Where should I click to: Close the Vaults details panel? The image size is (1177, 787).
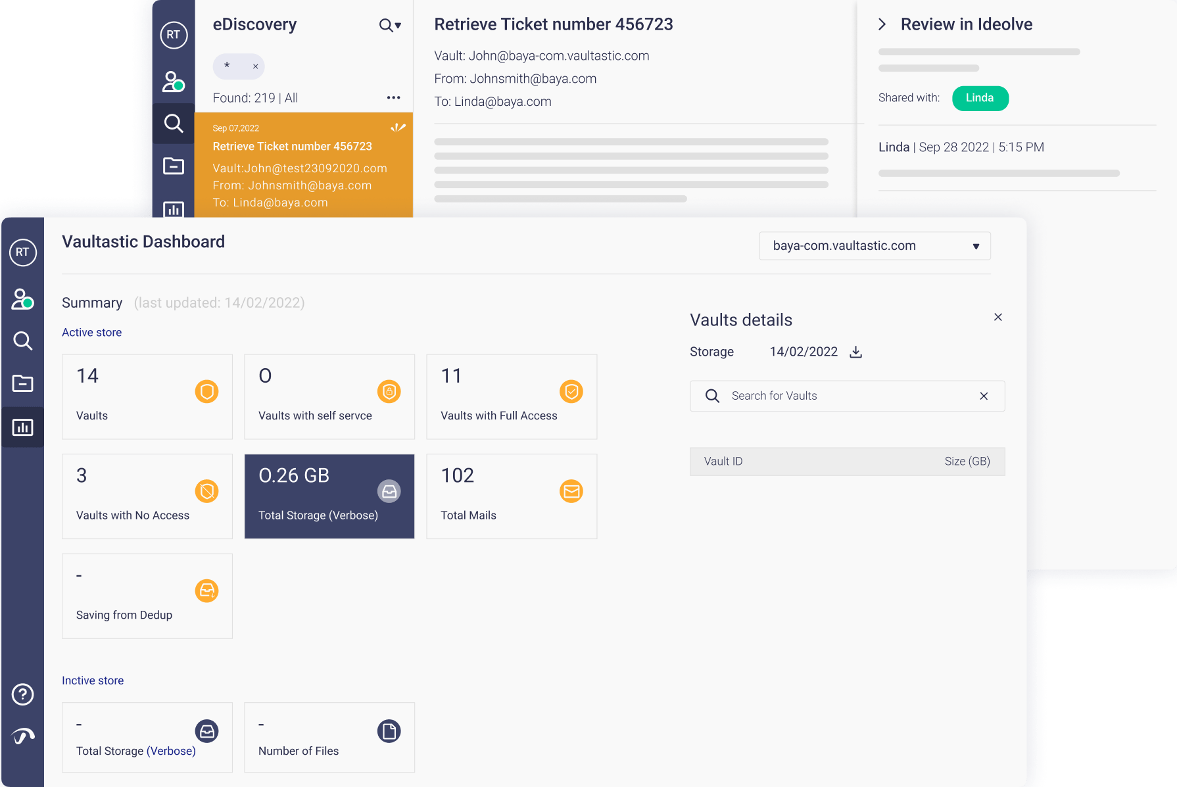997,317
